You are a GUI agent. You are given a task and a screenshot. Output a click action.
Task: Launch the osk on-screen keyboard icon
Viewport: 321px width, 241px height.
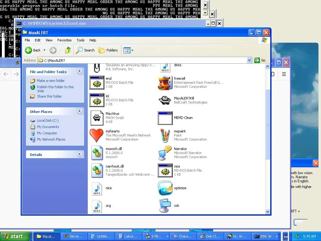coord(165,206)
